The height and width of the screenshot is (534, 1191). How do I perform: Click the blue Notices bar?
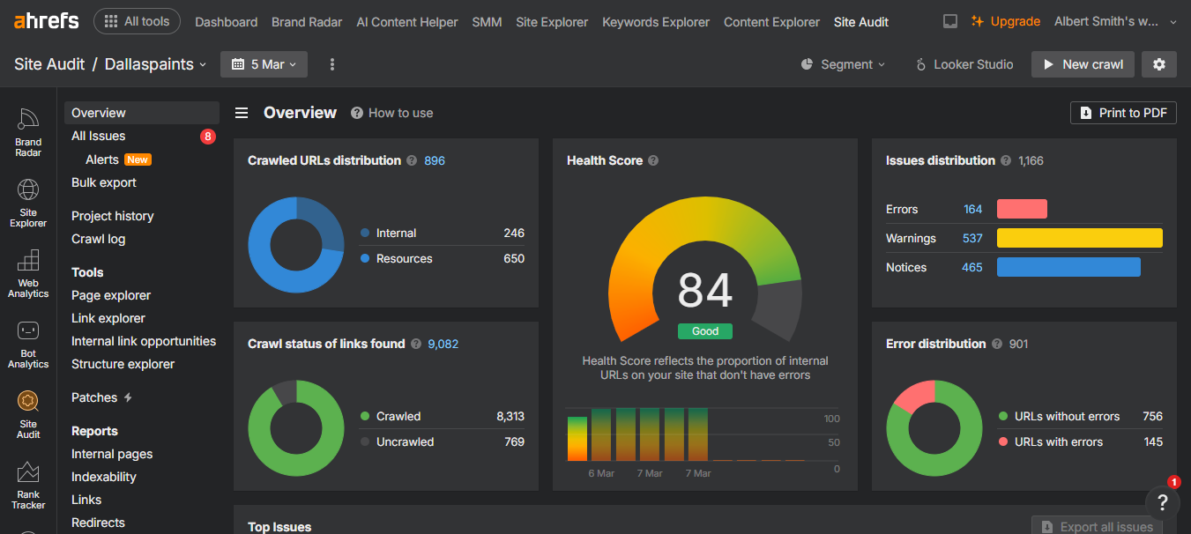click(1068, 267)
